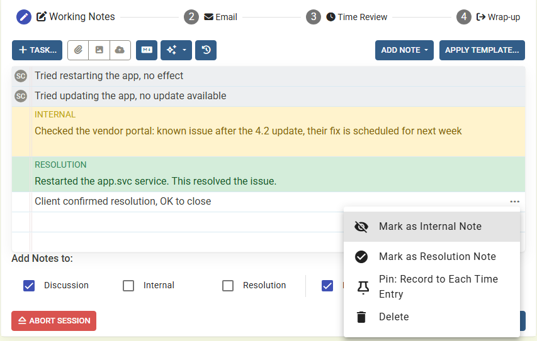
Task: Select the note 'Tried updating the app, no update available'
Action: point(130,96)
